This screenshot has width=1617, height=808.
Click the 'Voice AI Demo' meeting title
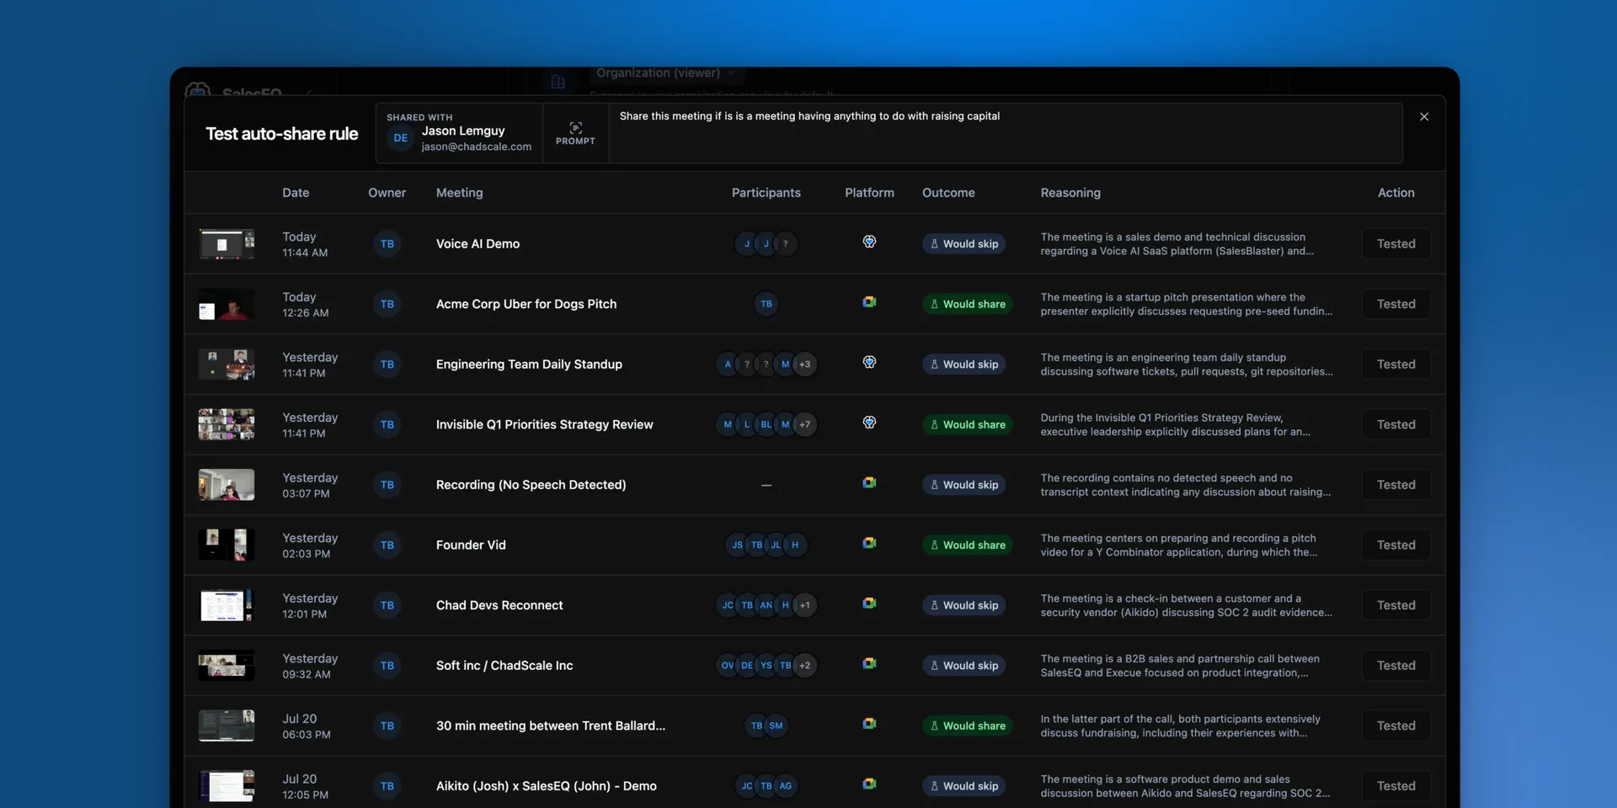pos(478,244)
